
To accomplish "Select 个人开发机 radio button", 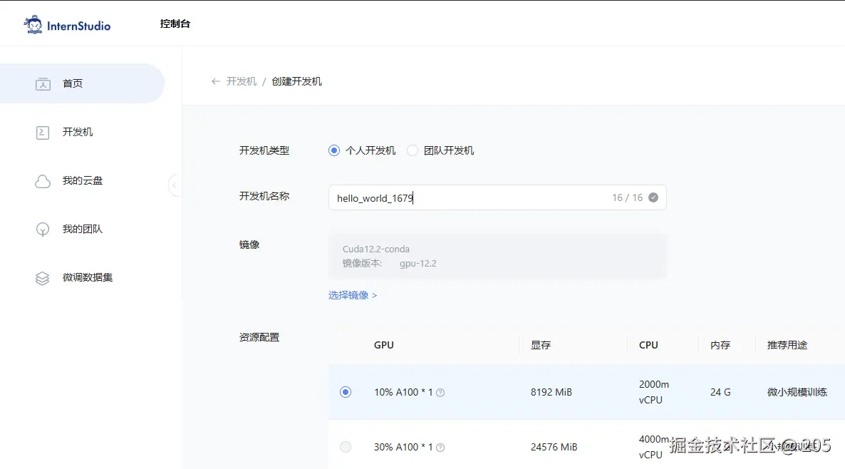I will point(334,150).
